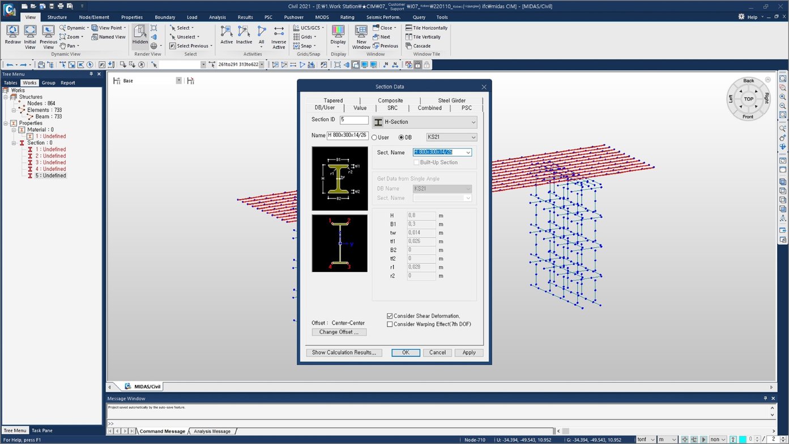Uncheck Consider Shear Deformation
This screenshot has height=444, width=789.
coord(390,316)
